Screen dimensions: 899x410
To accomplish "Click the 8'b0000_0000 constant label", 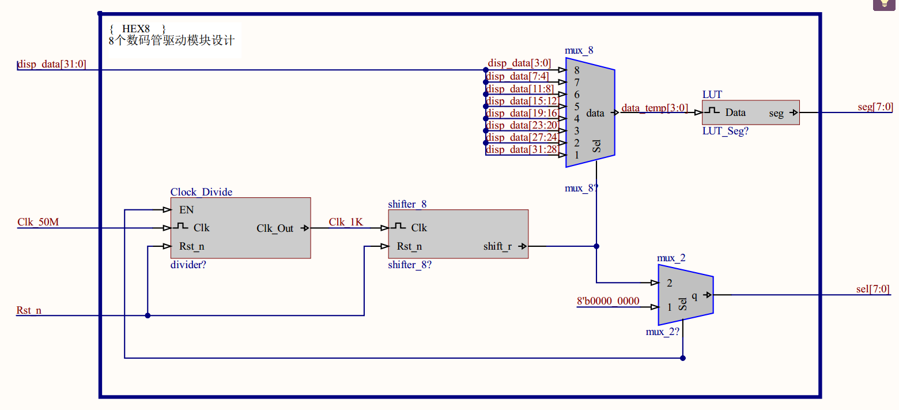I will [609, 300].
